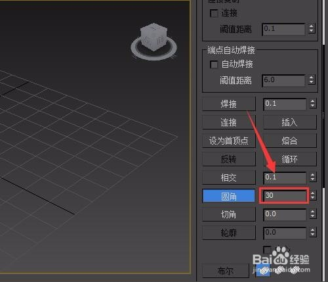Click the 插入 button
Viewport: 328px width, 282px height.
click(290, 122)
